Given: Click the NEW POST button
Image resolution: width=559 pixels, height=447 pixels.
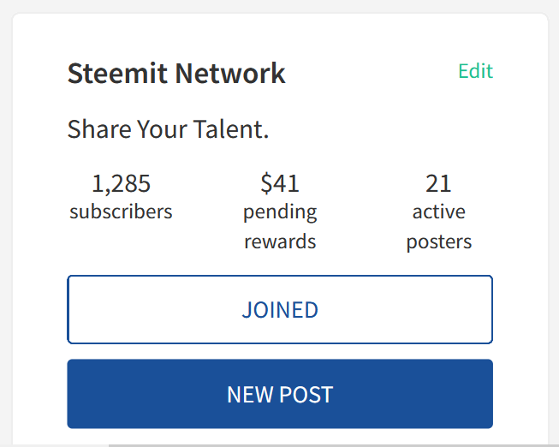Looking at the screenshot, I should coord(280,394).
